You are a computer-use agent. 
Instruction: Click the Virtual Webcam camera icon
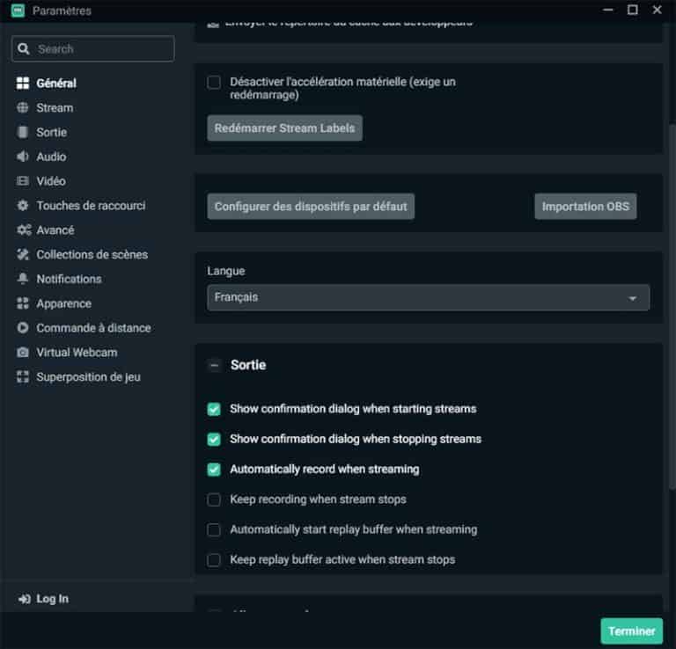point(23,353)
